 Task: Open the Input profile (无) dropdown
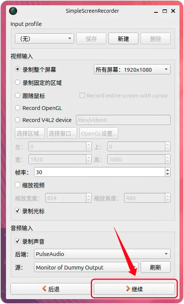coord(45,39)
